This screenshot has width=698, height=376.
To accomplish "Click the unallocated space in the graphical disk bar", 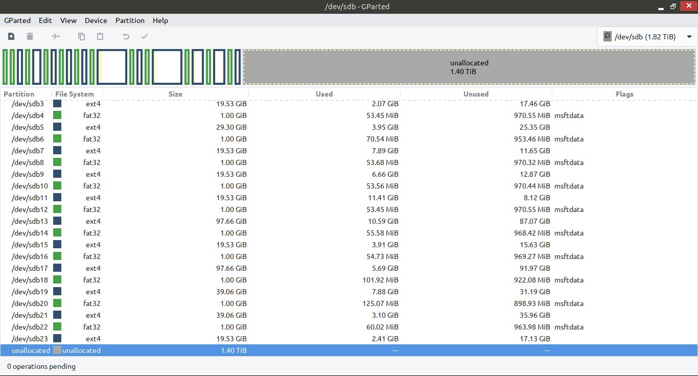I will [469, 66].
